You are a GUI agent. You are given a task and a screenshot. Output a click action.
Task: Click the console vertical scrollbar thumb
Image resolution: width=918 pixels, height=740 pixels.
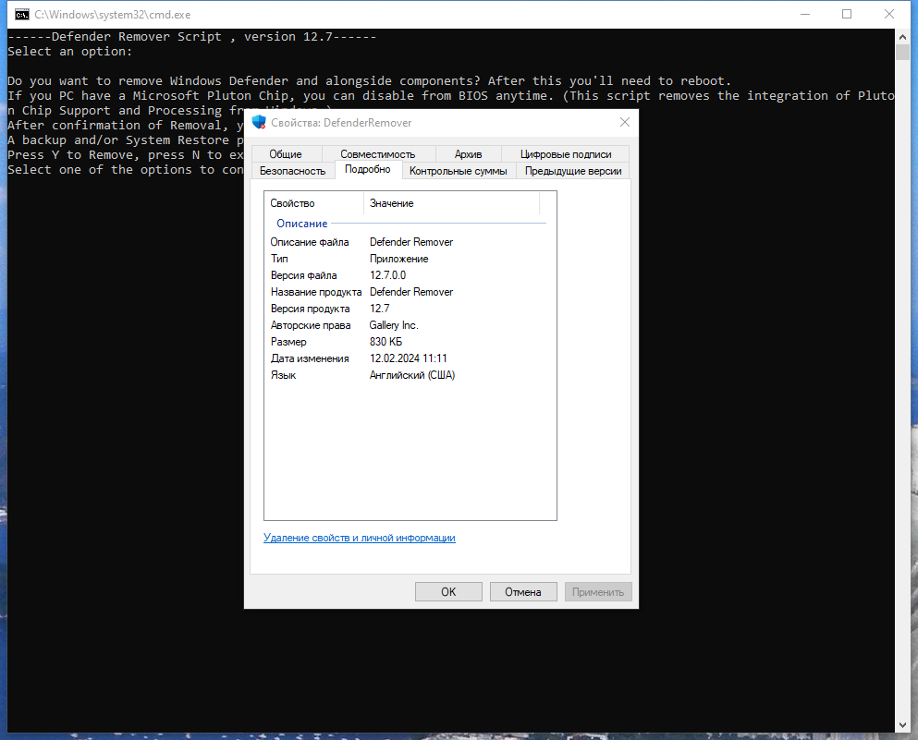point(902,52)
